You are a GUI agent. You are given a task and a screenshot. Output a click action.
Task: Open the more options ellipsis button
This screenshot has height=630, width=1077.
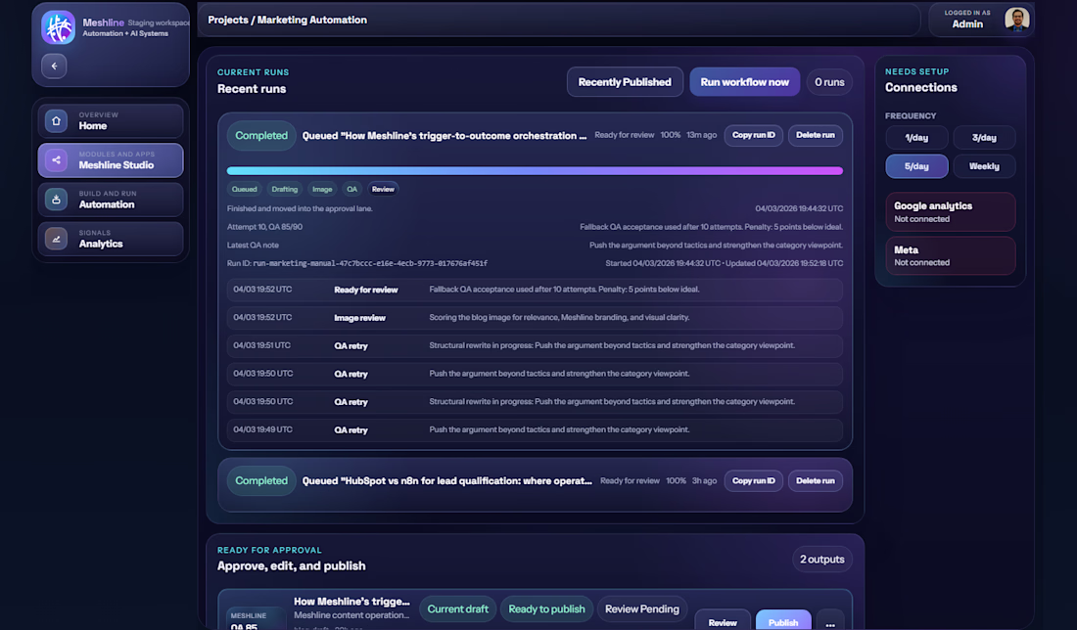click(x=829, y=622)
